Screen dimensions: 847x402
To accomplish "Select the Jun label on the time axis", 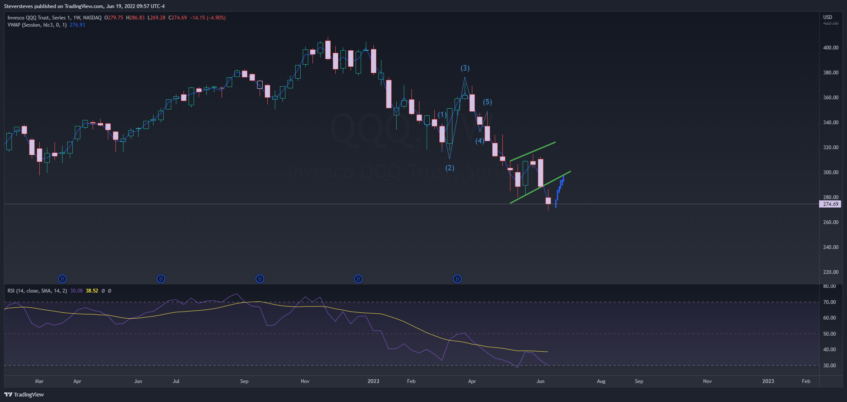I will click(x=540, y=381).
